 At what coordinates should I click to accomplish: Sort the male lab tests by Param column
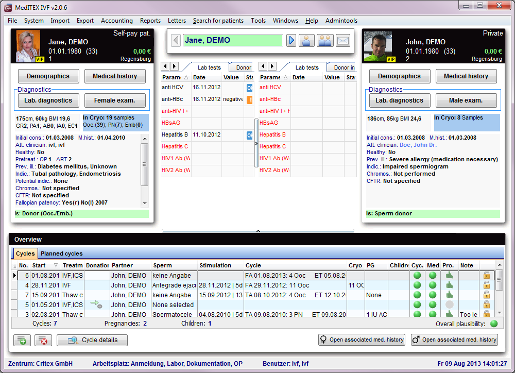[273, 77]
